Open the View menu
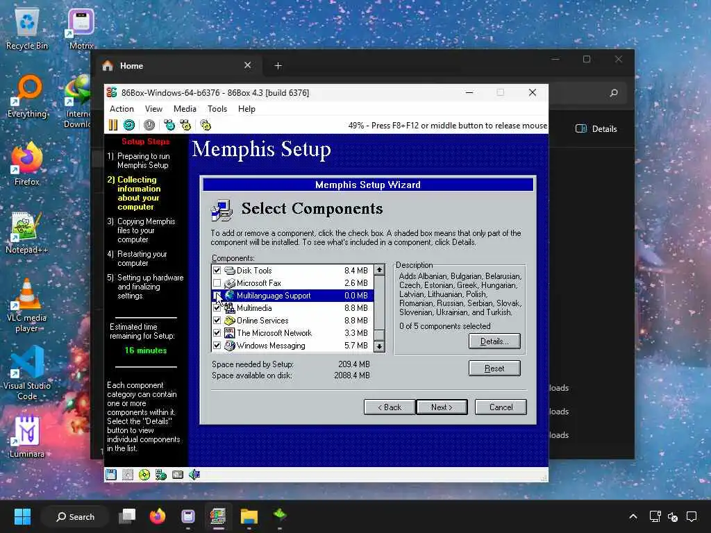 (153, 109)
